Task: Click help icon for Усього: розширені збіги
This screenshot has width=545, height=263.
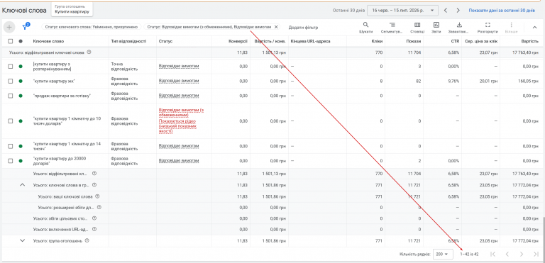Action: [x=99, y=208]
